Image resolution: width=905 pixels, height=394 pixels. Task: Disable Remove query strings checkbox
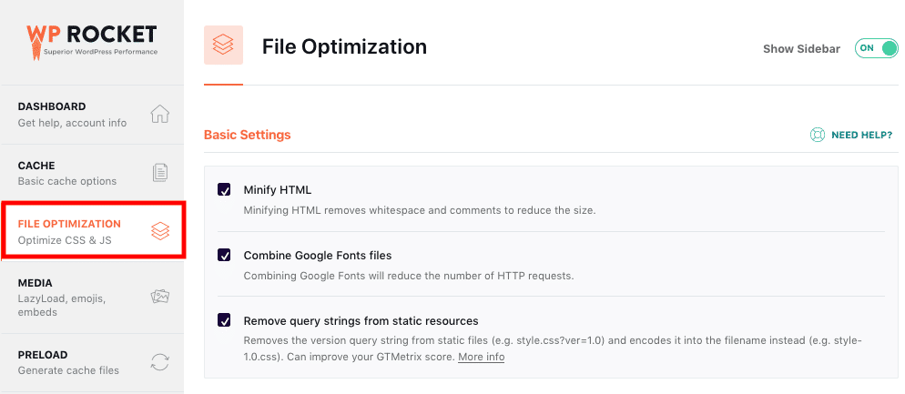pos(224,320)
